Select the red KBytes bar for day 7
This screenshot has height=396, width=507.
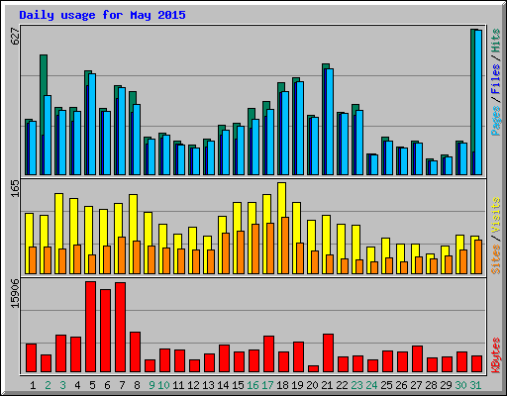point(120,328)
